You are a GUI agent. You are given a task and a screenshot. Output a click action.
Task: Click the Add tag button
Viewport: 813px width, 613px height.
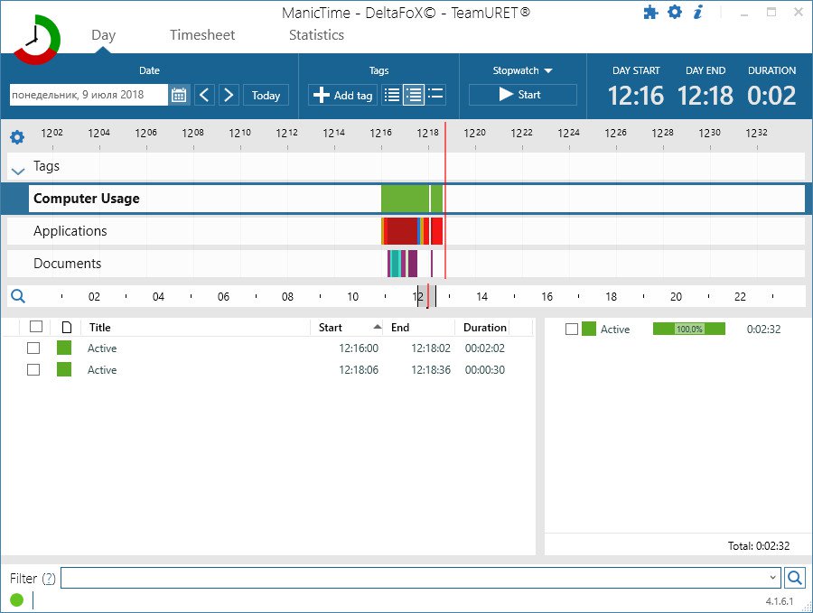(342, 96)
